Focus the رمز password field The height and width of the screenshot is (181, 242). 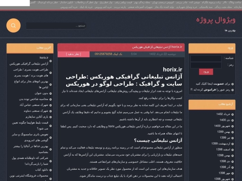206,65
